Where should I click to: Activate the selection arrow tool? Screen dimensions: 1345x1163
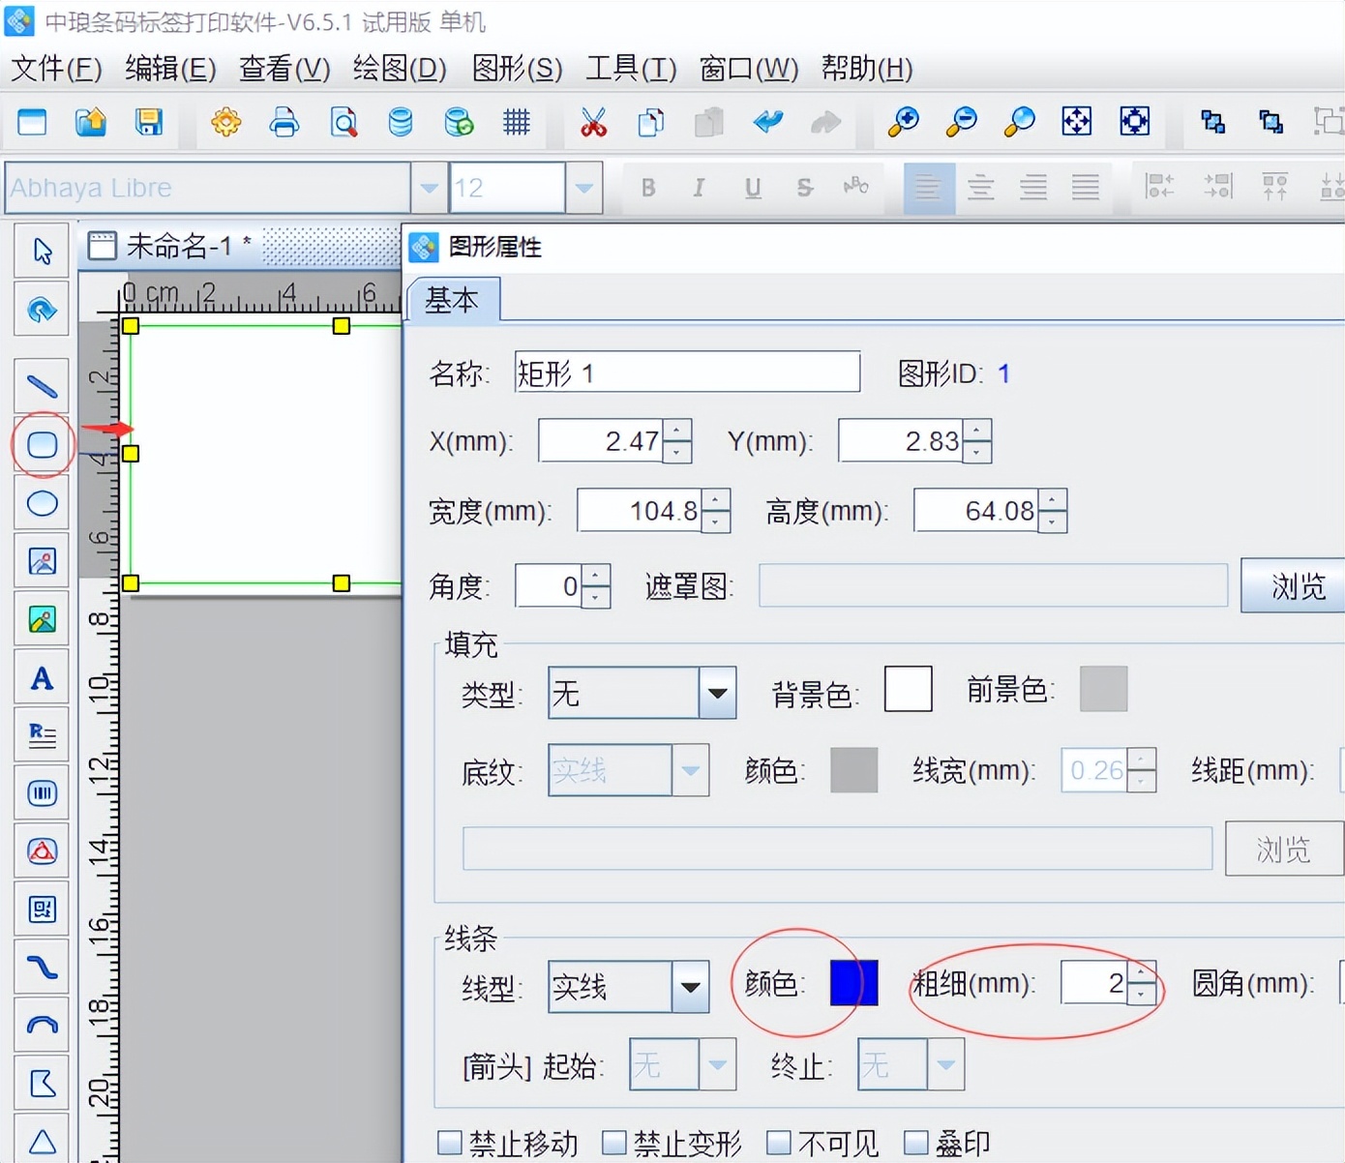tap(42, 250)
